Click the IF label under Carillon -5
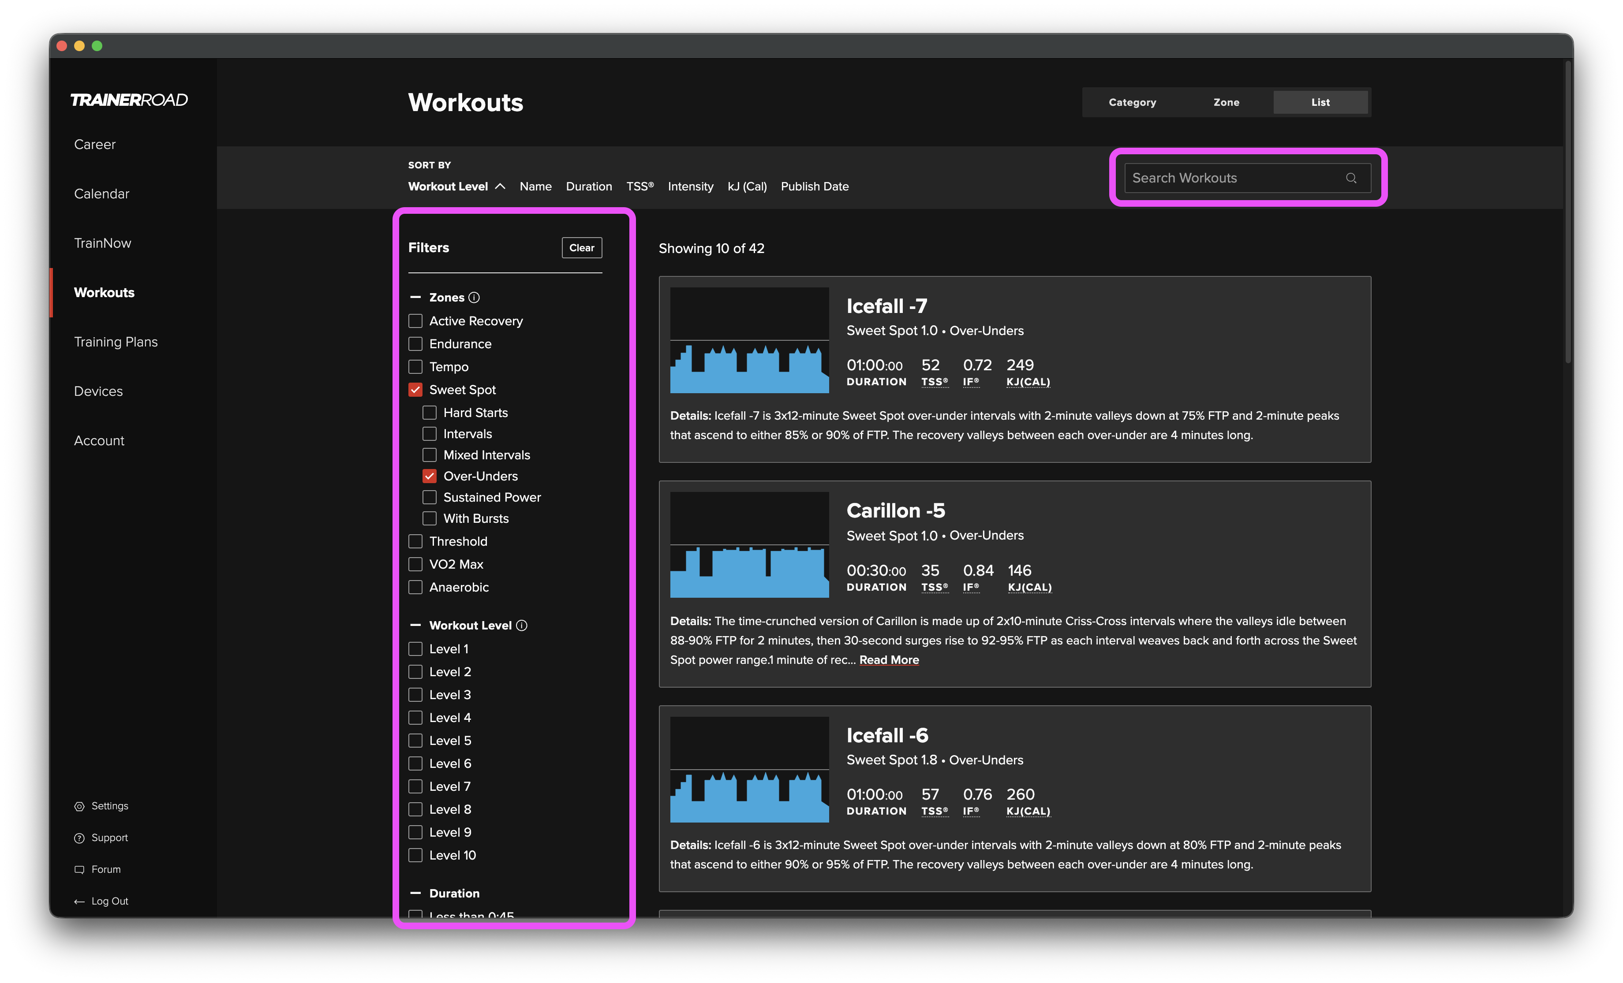 tap(971, 587)
